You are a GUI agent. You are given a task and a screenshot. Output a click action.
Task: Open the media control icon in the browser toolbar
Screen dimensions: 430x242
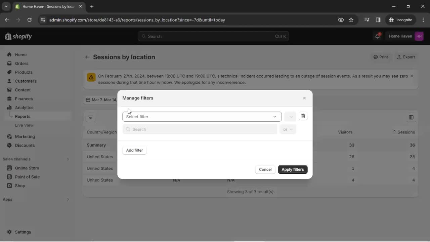[x=367, y=20]
